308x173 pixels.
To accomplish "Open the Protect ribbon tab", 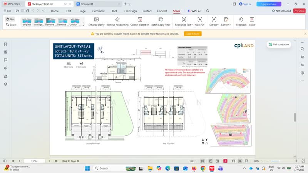I will tap(147, 11).
